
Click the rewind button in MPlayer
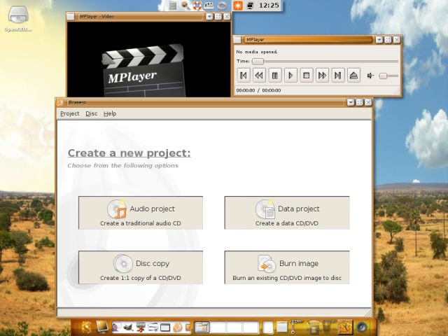(x=259, y=76)
